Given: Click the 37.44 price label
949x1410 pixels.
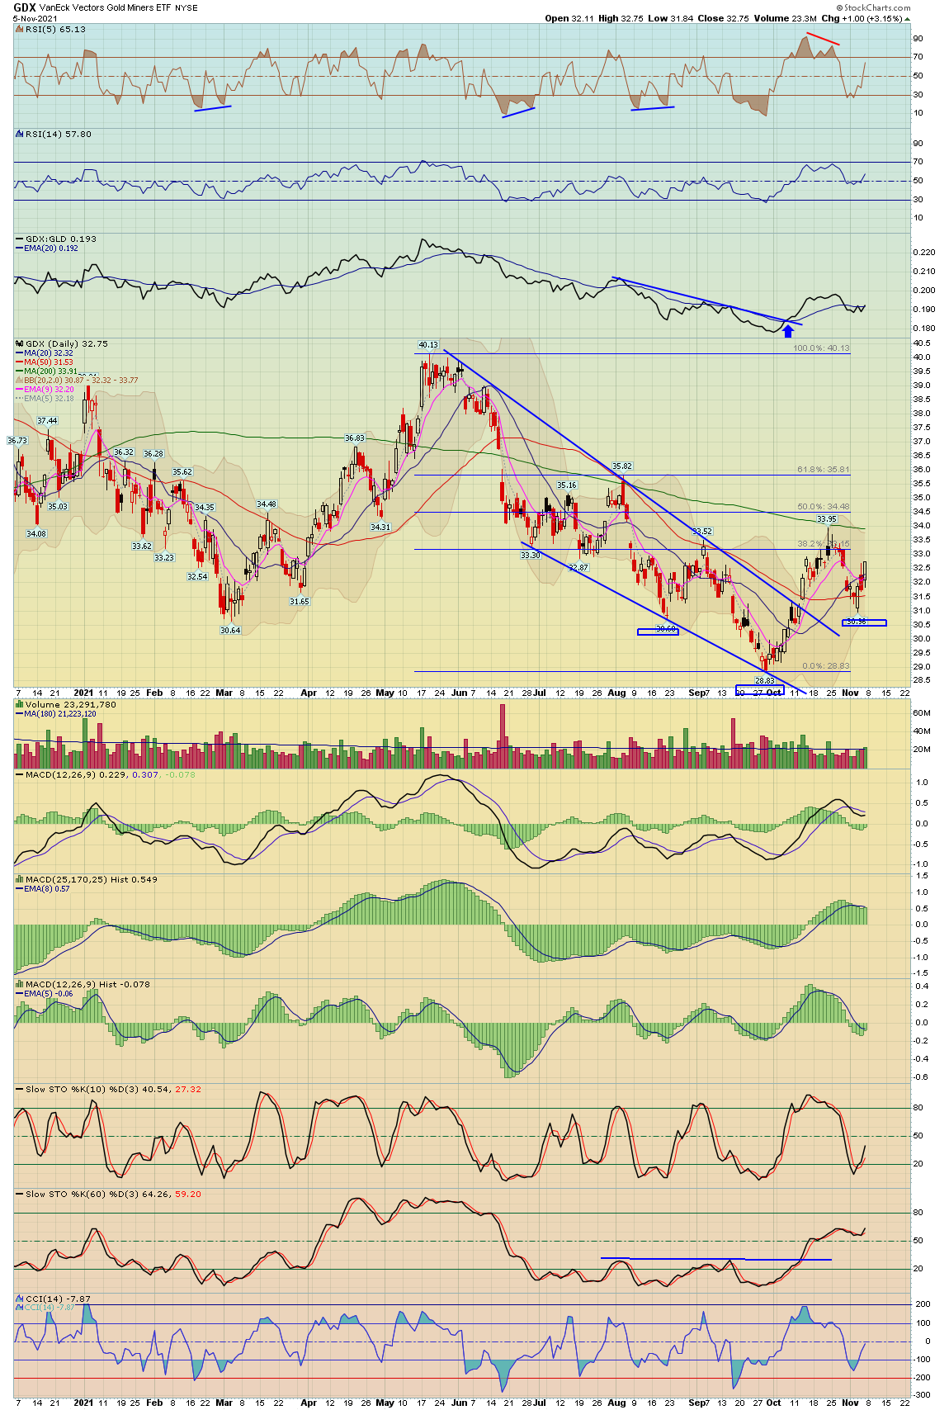Looking at the screenshot, I should click(x=47, y=420).
